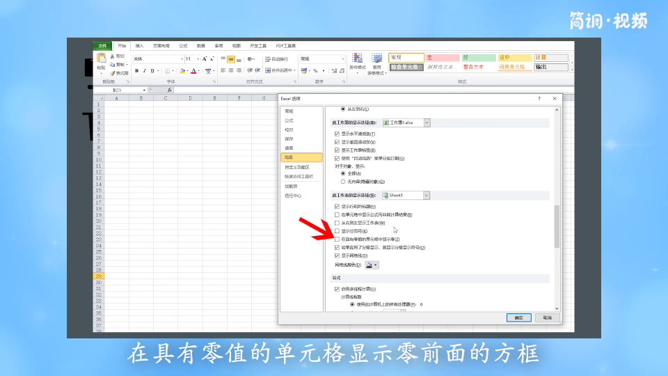Screen dimensions: 668x376
Task: Open the Sheet1 worksheet display options dropdown
Action: (426, 196)
